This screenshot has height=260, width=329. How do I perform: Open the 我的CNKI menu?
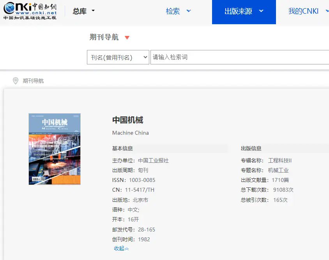point(308,11)
